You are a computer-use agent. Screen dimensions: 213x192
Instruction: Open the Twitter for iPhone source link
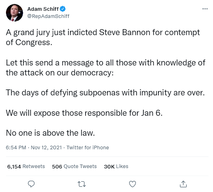pos(88,147)
